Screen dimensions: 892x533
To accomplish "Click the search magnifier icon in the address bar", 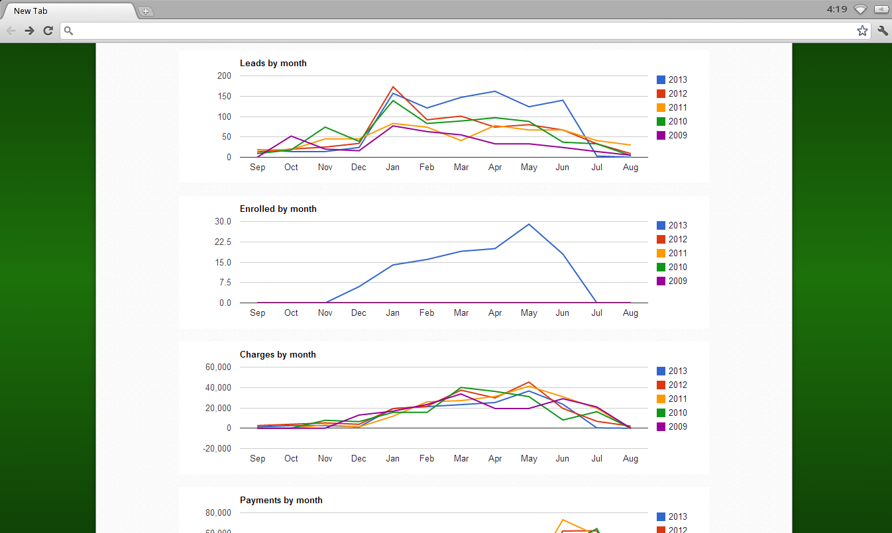I will click(68, 30).
